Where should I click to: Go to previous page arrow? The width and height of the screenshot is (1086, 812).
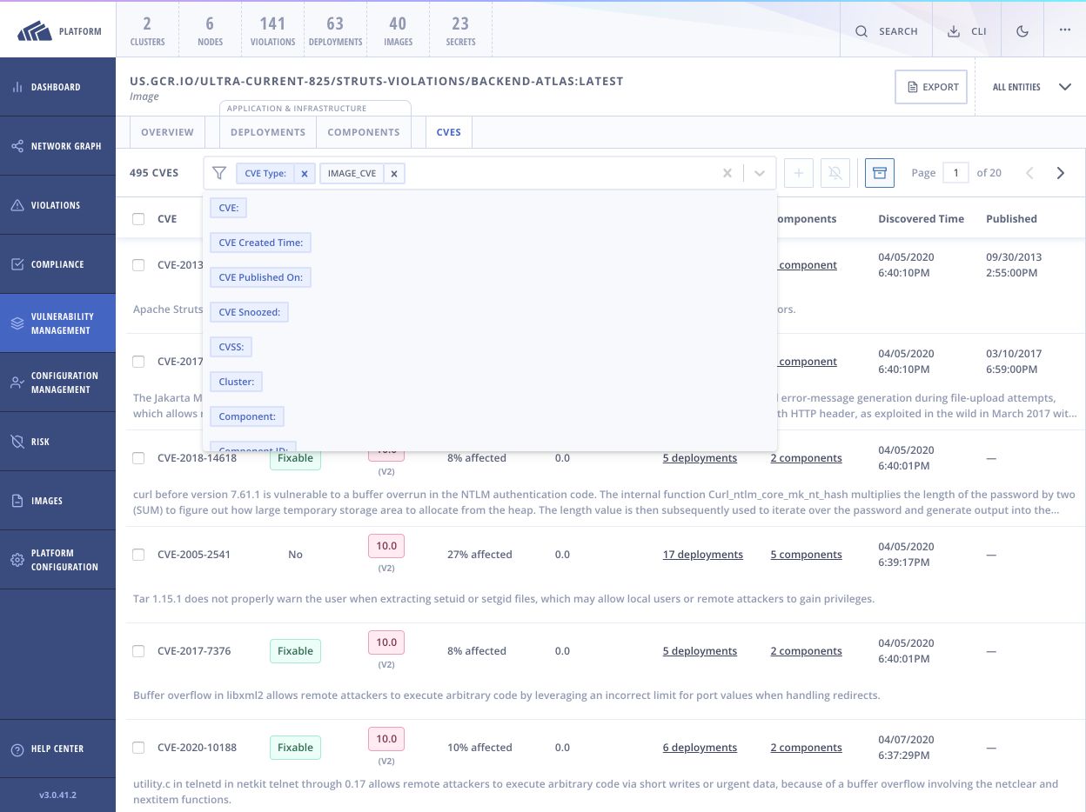coord(1029,173)
